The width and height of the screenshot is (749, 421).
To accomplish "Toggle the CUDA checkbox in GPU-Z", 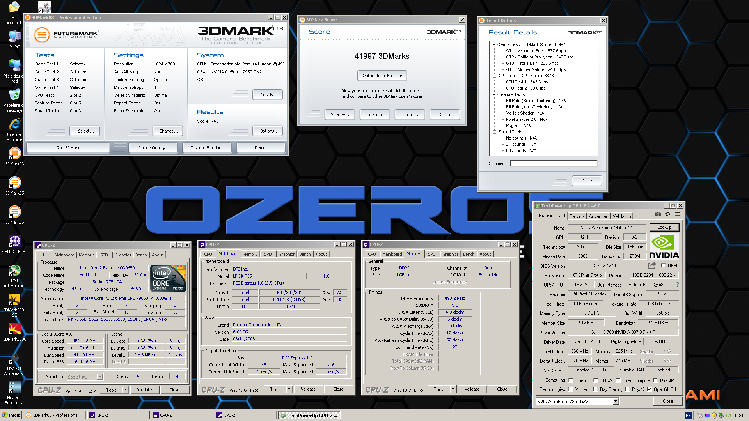I will (x=596, y=380).
